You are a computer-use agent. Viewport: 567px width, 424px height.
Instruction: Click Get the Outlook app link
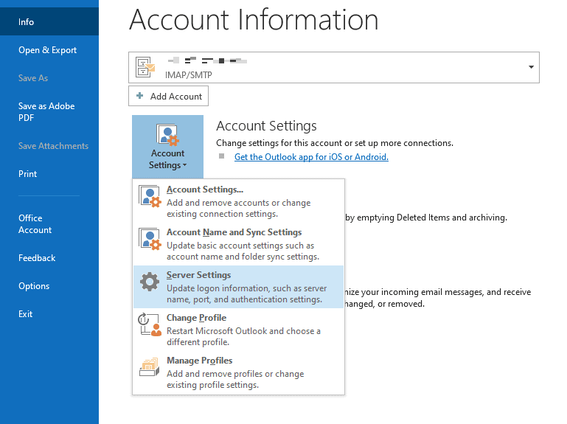tap(310, 157)
